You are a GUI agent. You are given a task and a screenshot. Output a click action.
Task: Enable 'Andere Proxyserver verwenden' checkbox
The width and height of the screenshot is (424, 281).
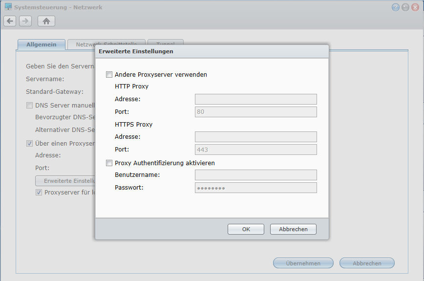click(109, 75)
